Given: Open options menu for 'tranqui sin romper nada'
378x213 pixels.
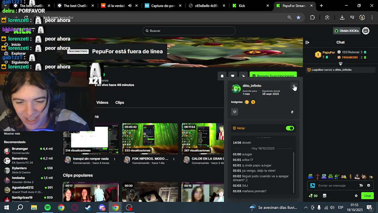Looking at the screenshot, I should [x=115, y=159].
